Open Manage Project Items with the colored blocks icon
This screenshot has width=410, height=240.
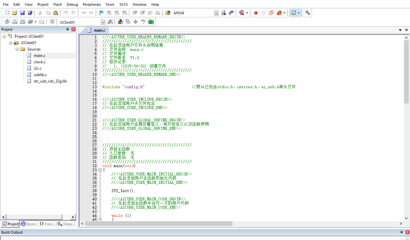pyautogui.click(x=120, y=22)
